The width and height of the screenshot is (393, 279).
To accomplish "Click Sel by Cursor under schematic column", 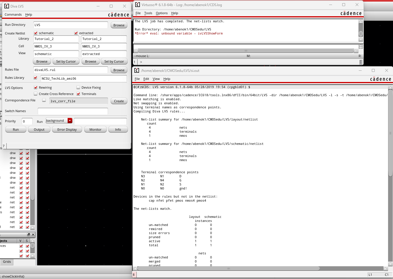I will coord(66,61).
